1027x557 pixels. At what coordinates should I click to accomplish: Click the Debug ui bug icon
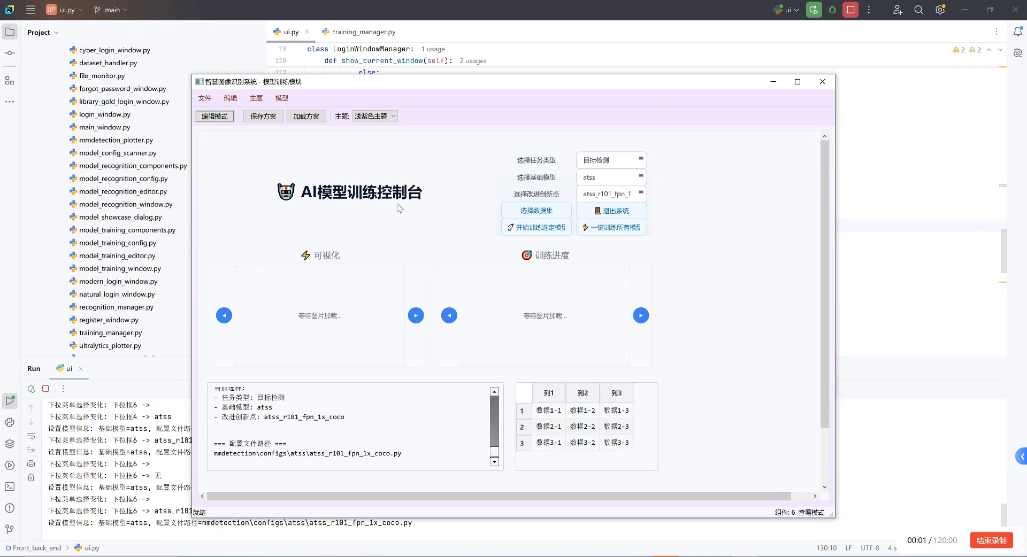click(832, 10)
